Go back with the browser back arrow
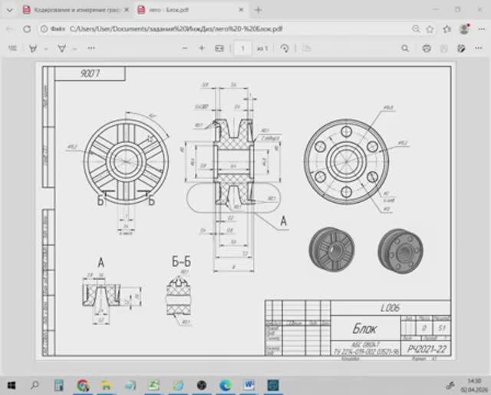This screenshot has height=395, width=491. coord(10,29)
